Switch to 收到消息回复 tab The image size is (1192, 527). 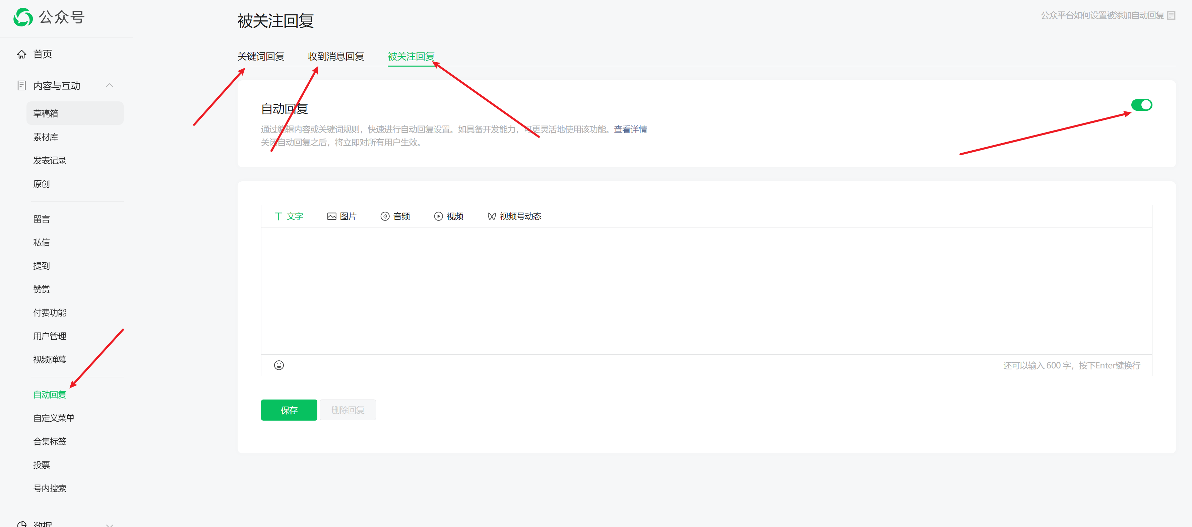336,57
